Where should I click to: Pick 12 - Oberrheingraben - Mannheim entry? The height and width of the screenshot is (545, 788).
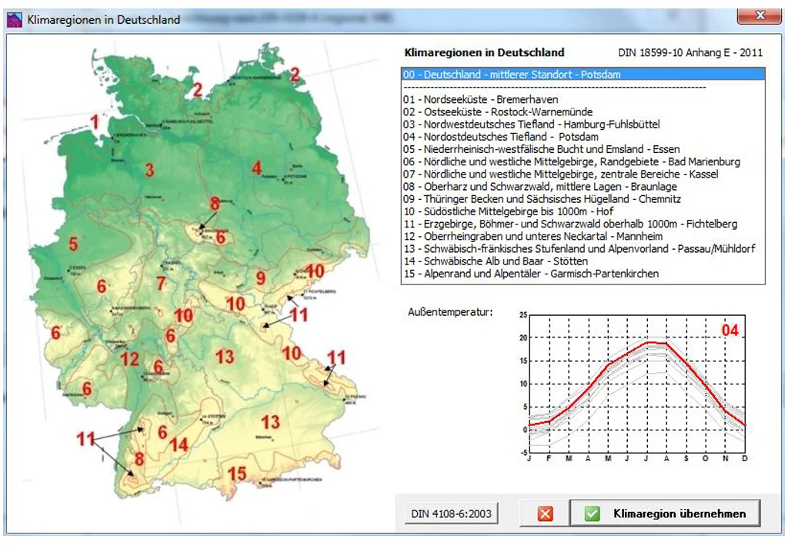(x=533, y=236)
